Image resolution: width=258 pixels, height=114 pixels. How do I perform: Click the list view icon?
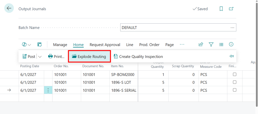(x=221, y=45)
